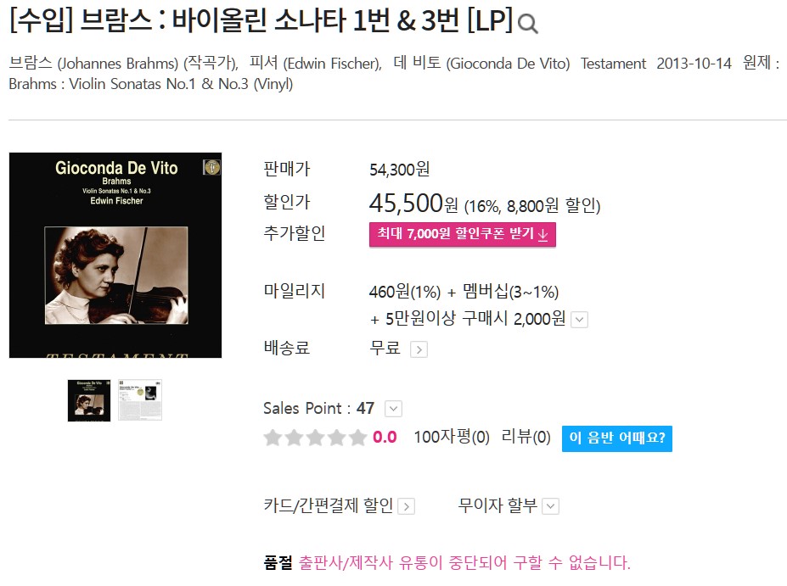Open the Gioconda De Vito artist link

pos(482,64)
